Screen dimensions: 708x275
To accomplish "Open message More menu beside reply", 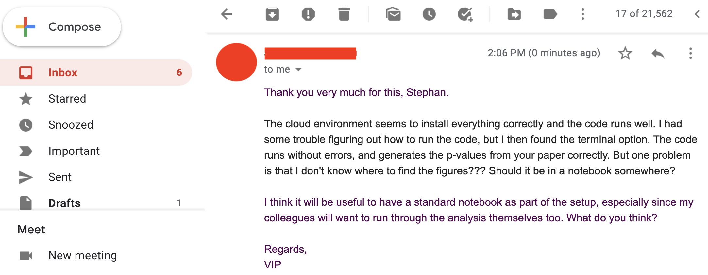I will [x=690, y=53].
